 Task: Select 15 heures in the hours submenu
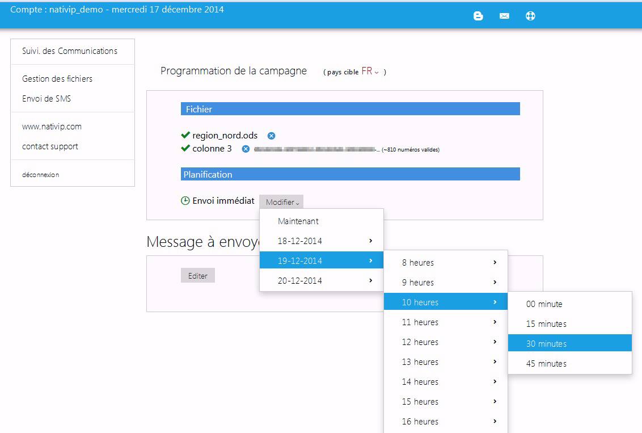point(445,401)
